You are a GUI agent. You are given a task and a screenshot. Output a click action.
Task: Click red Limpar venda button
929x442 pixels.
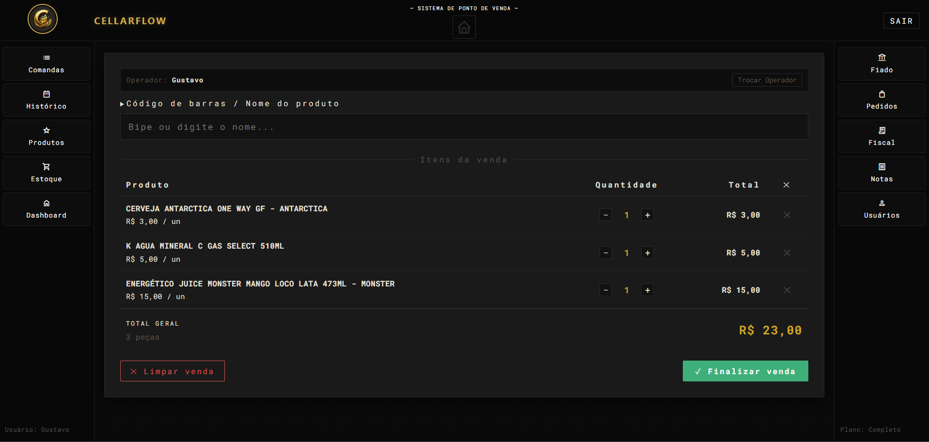tap(173, 371)
